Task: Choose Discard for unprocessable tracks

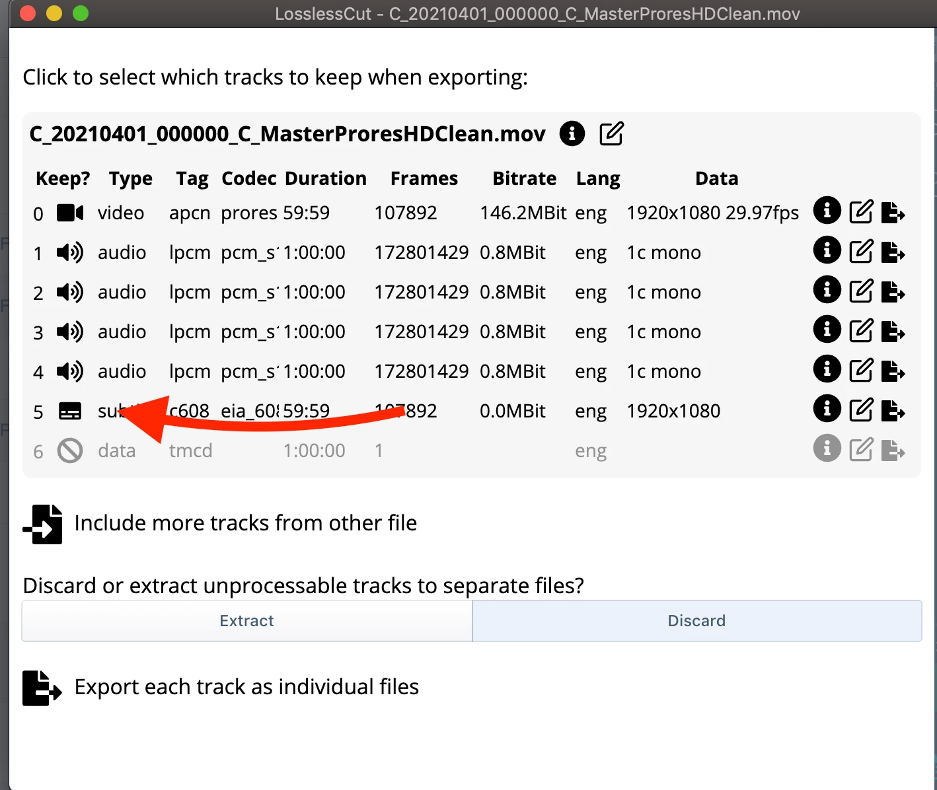Action: point(697,621)
